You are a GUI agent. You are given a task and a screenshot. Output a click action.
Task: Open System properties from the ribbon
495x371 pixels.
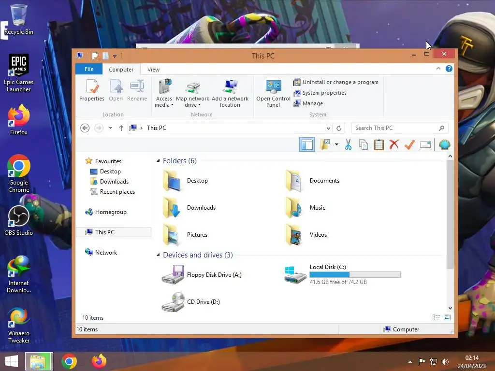point(320,93)
